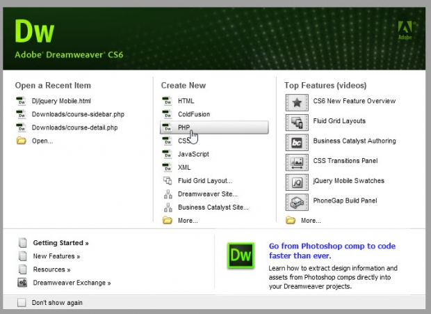Click the PhoneGap Build Panel video thumbnail
The width and height of the screenshot is (431, 314).
pos(297,203)
